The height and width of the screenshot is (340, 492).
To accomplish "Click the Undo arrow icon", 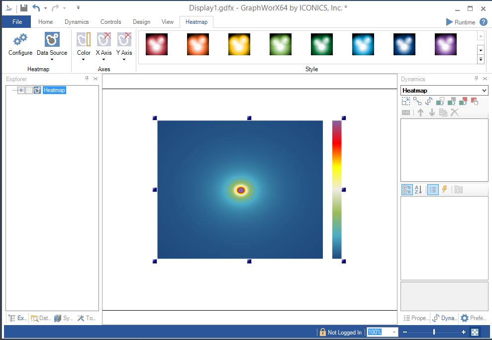I will coord(36,8).
